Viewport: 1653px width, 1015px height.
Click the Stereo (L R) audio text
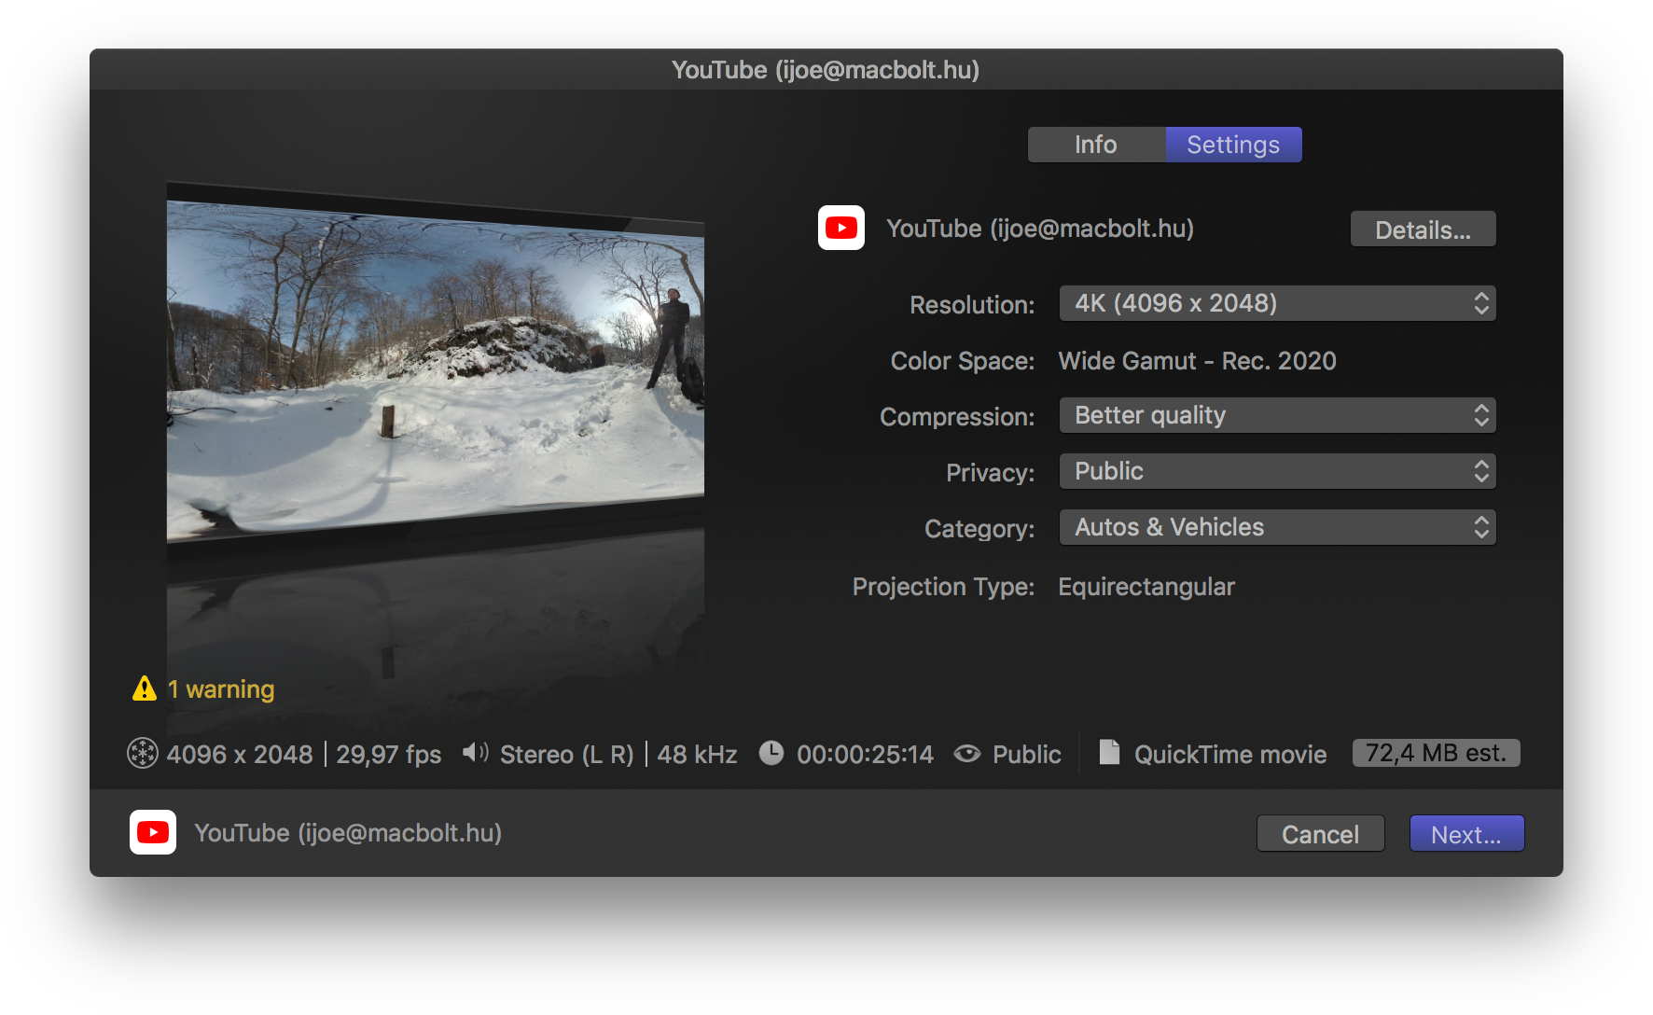[x=566, y=755]
